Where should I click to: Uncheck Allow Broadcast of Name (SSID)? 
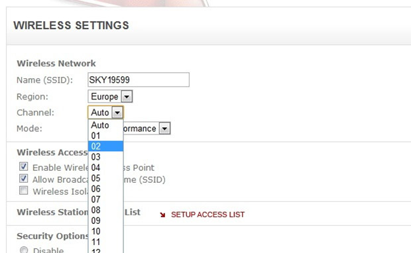24,178
